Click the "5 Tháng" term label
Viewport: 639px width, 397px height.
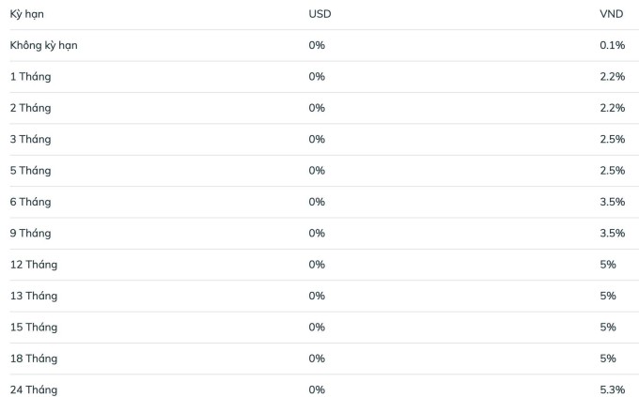click(30, 171)
